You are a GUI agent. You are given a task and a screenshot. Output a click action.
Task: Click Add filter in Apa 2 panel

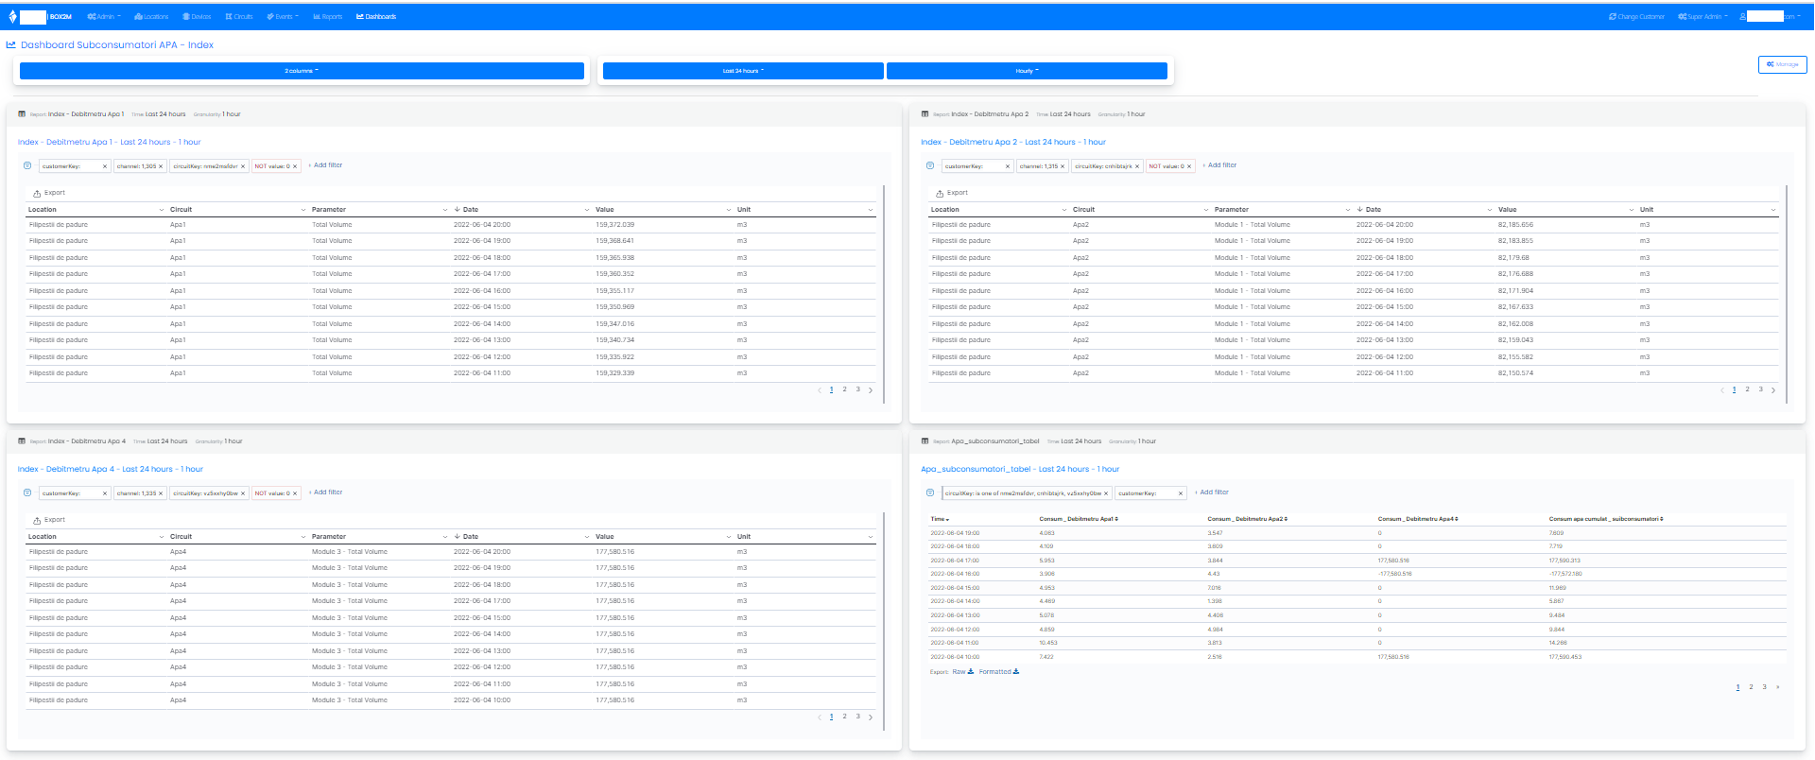[x=1220, y=165]
